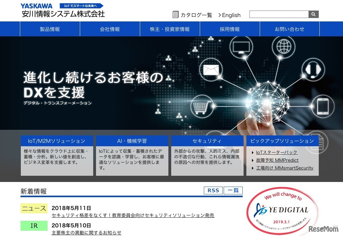This screenshot has height=236, width=343.
Task: Open the 工場向け MMsmartSecurity link
Action: (x=285, y=168)
